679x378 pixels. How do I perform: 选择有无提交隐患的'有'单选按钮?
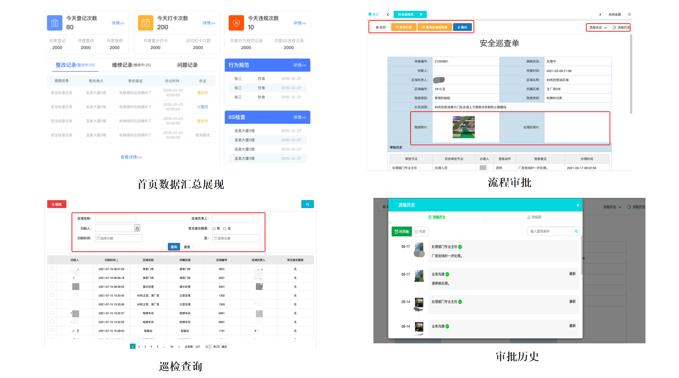[x=214, y=228]
